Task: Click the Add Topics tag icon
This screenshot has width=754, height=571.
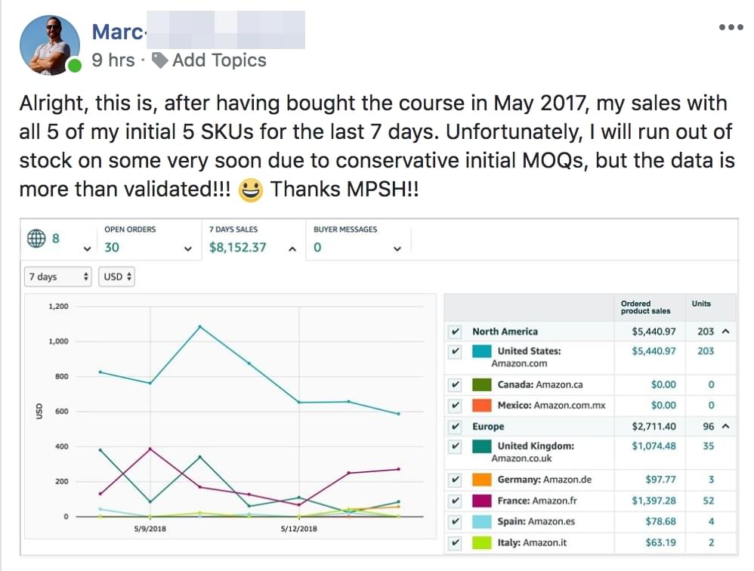Action: 159,60
